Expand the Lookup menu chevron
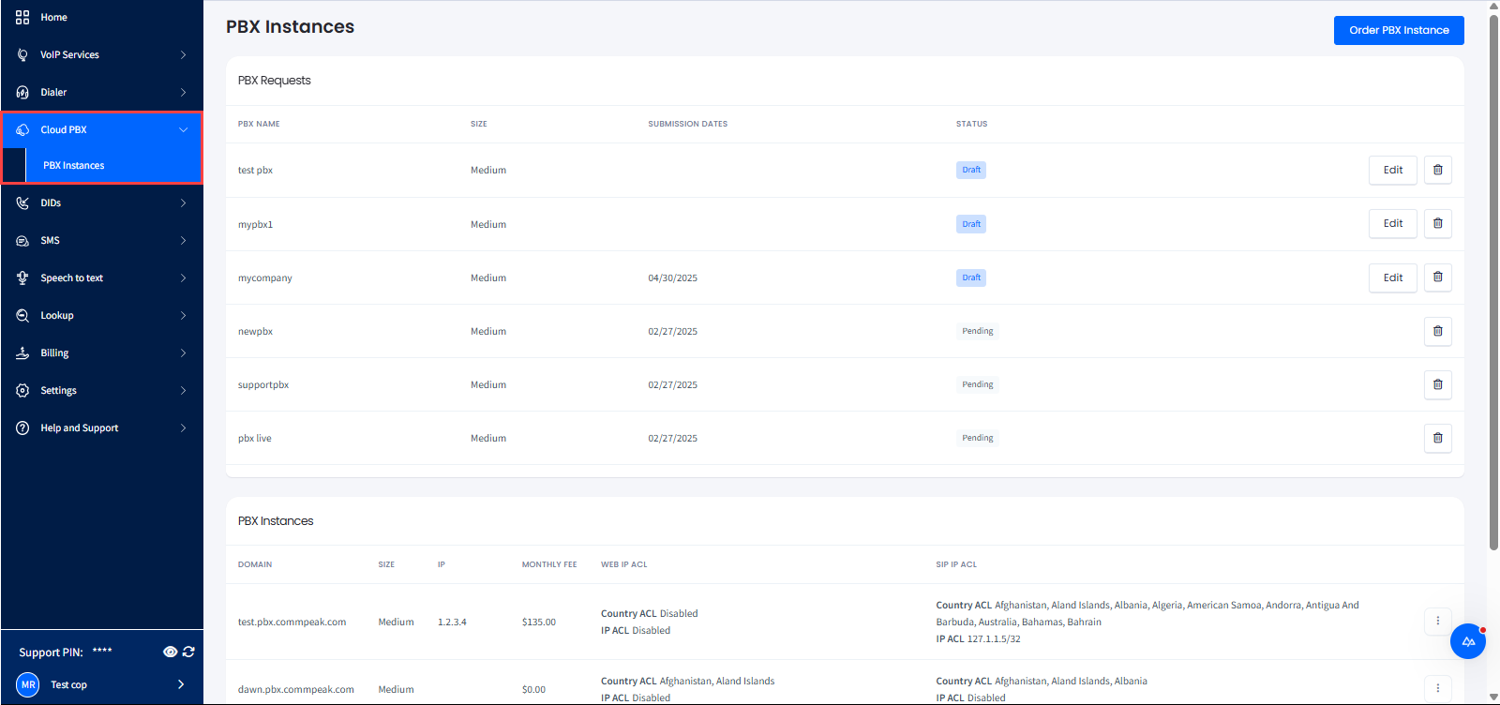The image size is (1500, 705). (x=183, y=315)
